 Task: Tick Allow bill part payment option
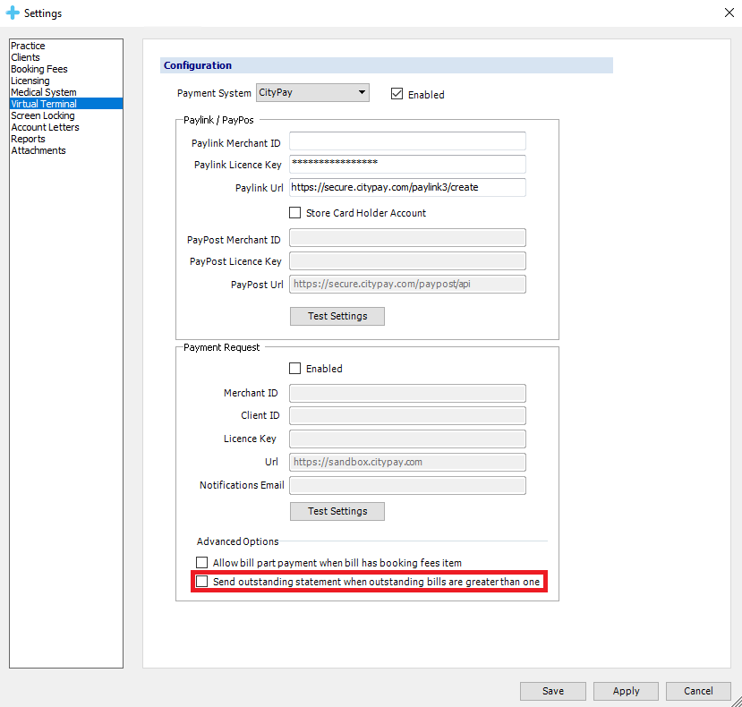click(202, 563)
